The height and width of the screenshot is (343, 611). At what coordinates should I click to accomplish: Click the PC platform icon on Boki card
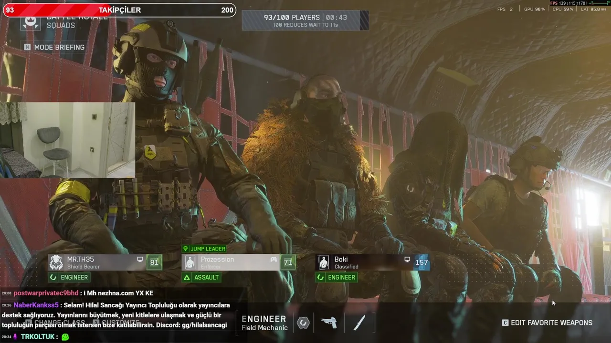[407, 260]
